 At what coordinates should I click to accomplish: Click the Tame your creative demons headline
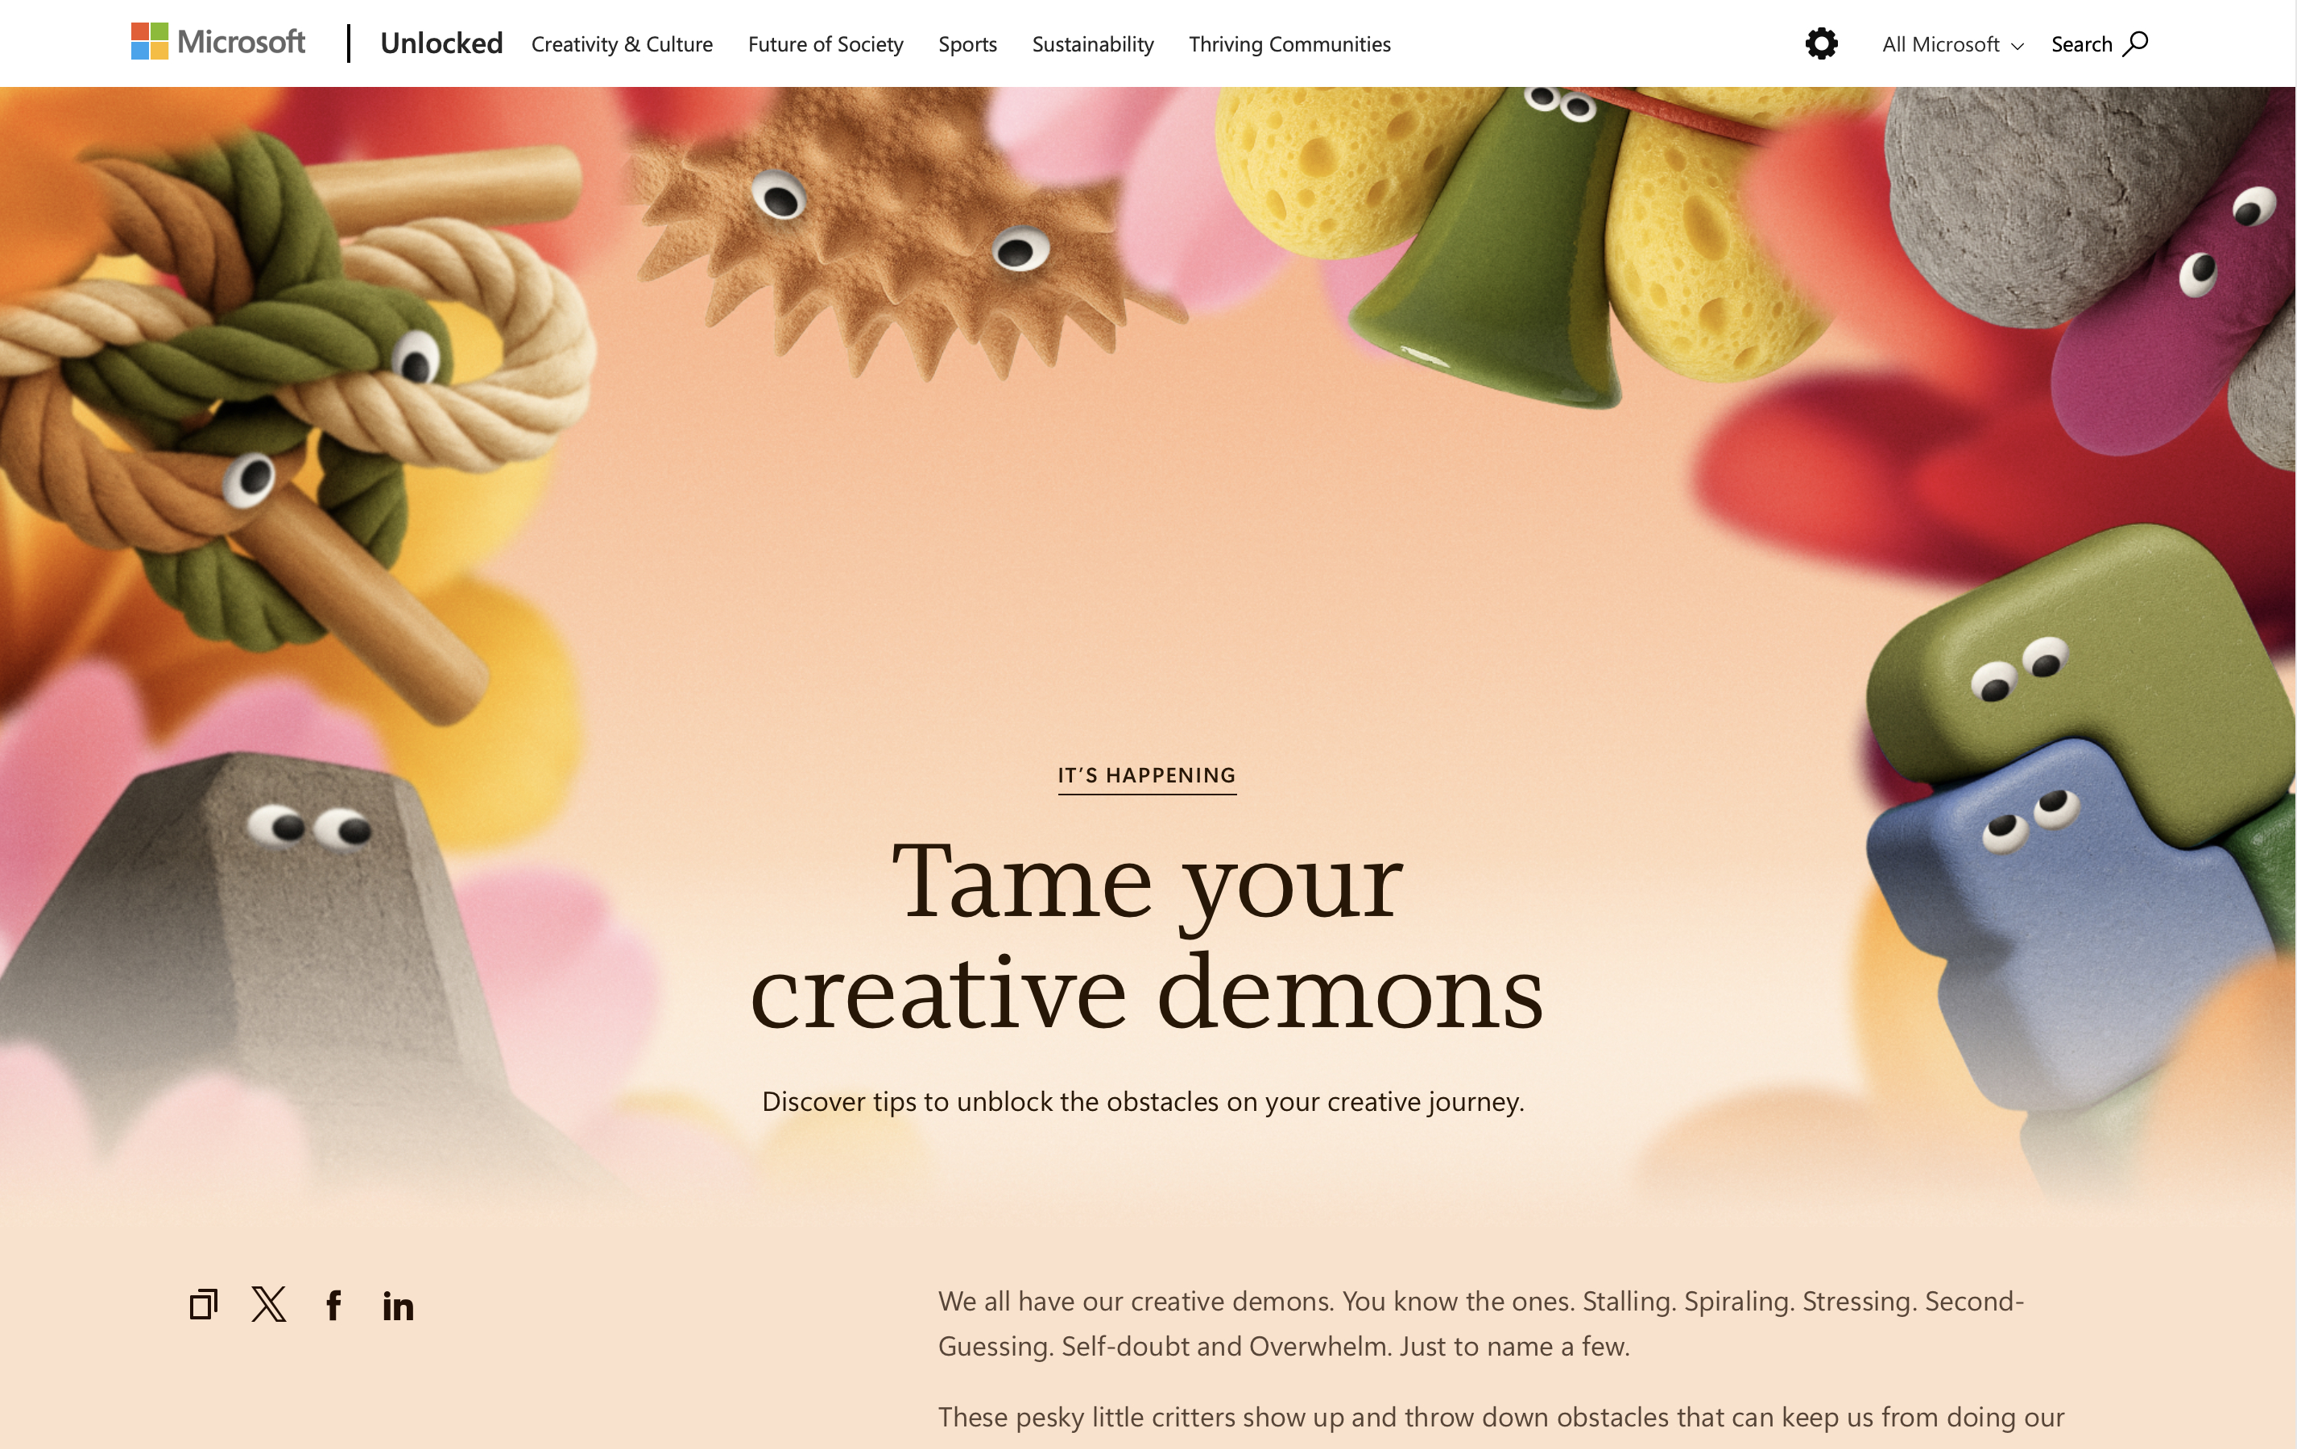click(1148, 936)
